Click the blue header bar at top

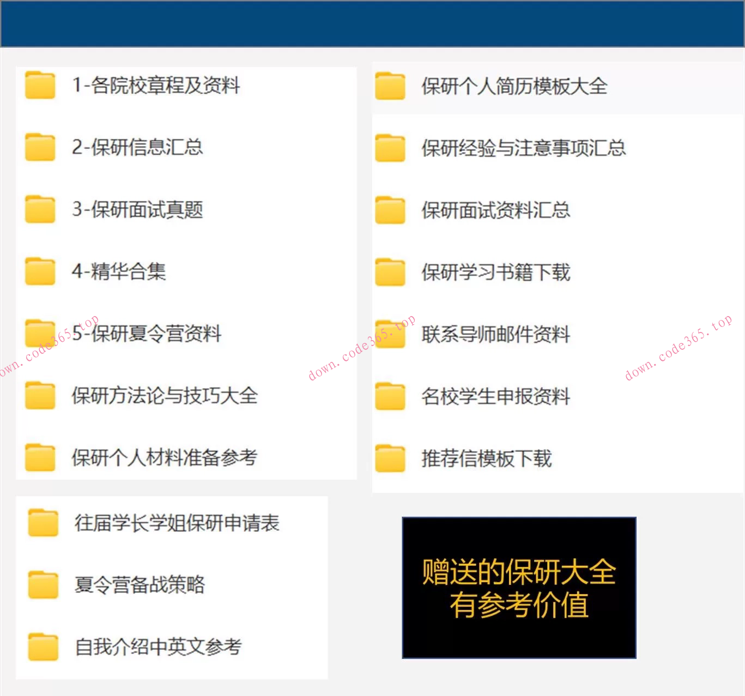(372, 23)
